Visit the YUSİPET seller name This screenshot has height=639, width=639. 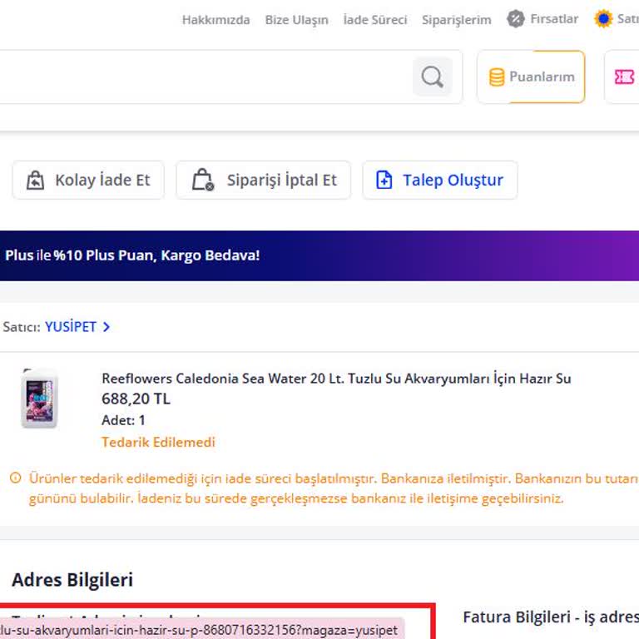point(71,327)
